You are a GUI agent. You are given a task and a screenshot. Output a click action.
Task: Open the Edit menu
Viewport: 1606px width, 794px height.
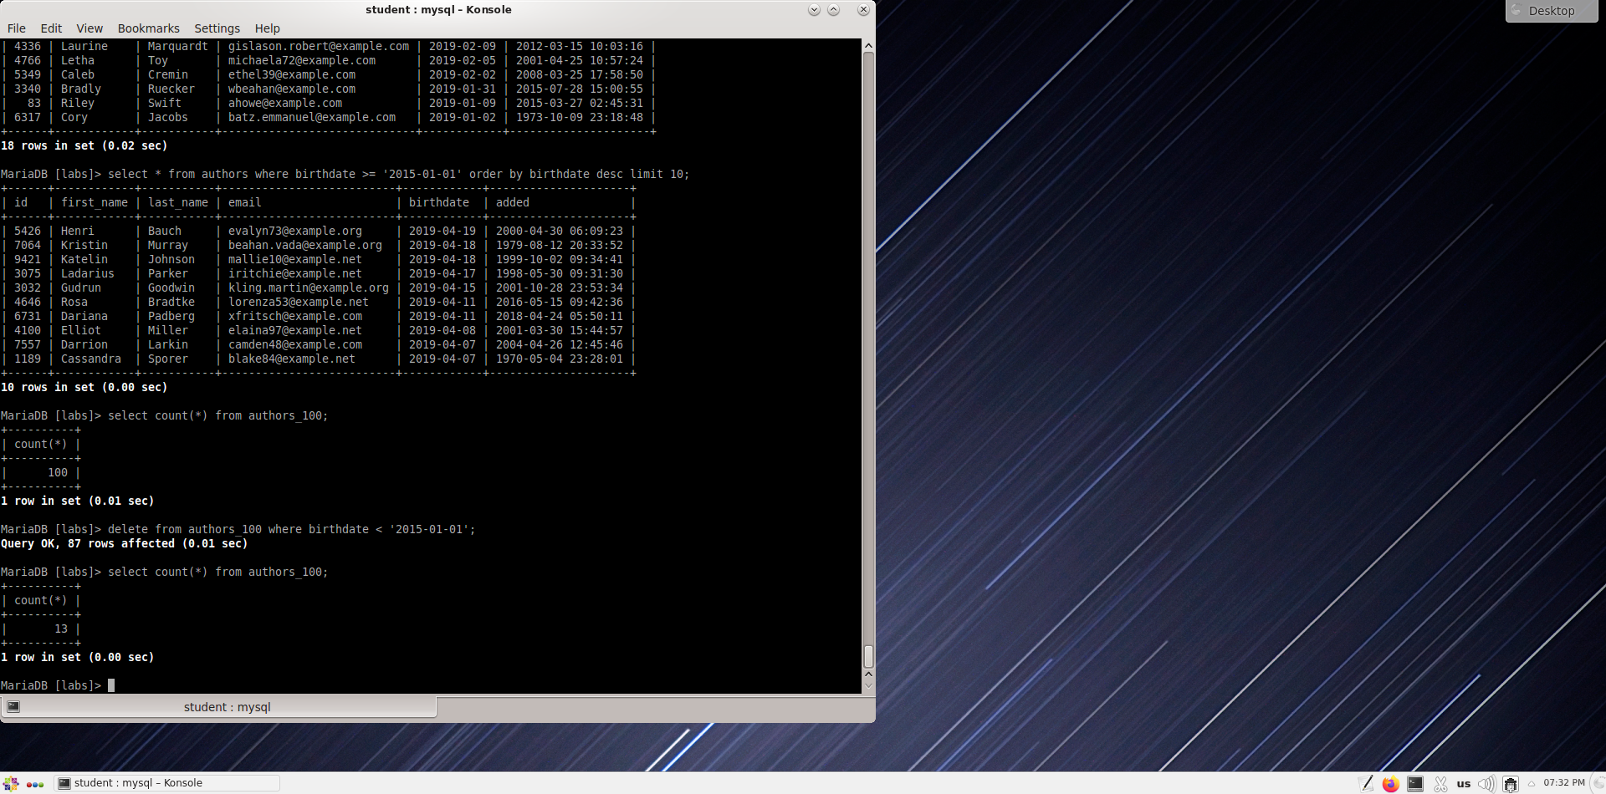pyautogui.click(x=51, y=28)
